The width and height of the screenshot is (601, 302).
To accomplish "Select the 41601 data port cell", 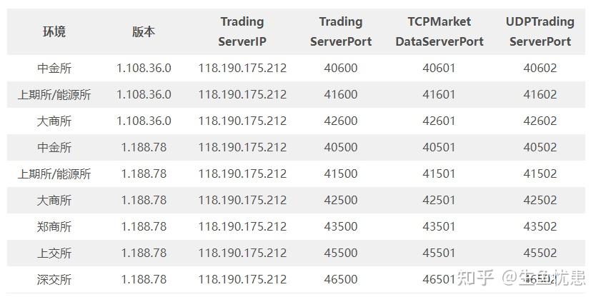I will click(439, 94).
